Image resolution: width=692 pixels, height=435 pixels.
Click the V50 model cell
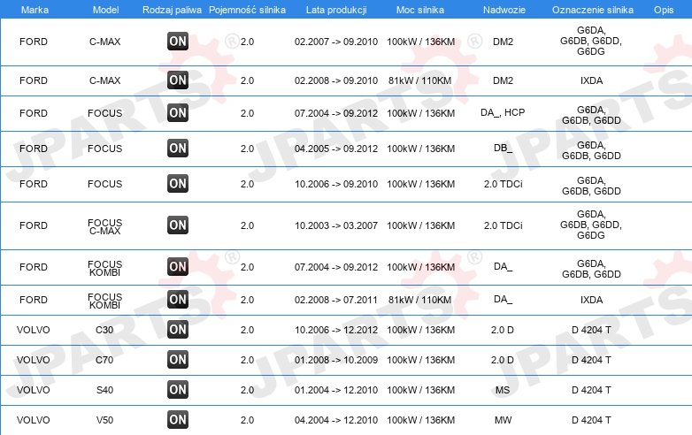105,420
